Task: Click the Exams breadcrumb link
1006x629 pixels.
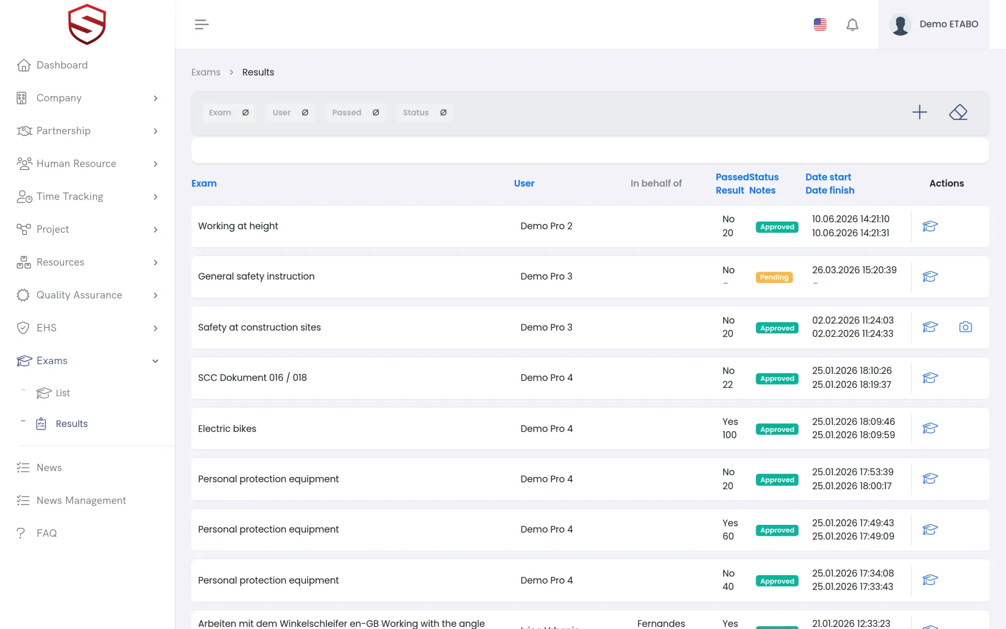Action: tap(206, 72)
